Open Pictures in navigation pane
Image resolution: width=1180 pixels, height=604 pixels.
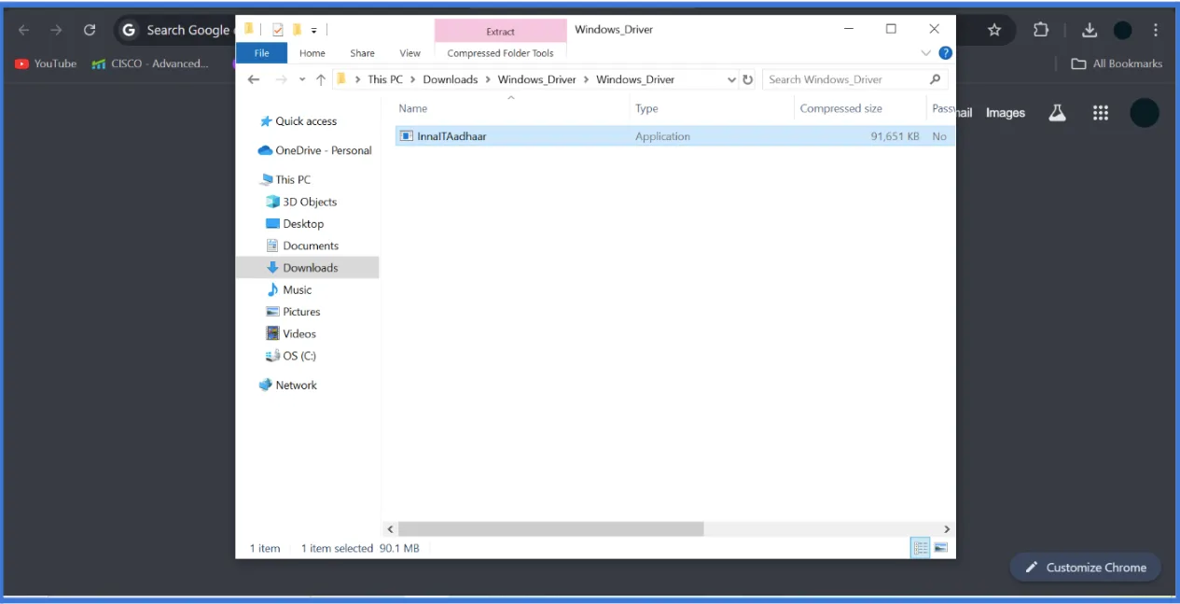pyautogui.click(x=293, y=312)
